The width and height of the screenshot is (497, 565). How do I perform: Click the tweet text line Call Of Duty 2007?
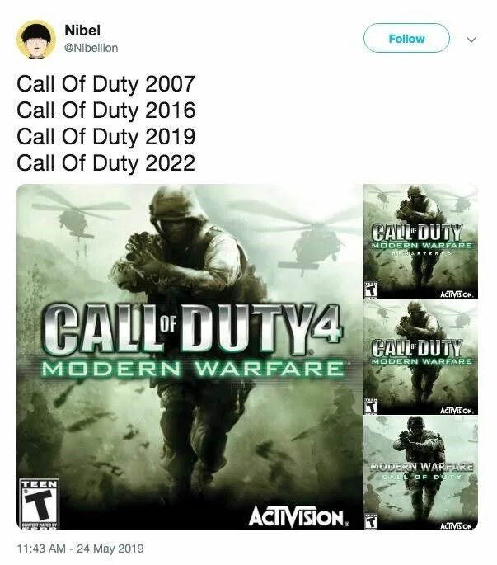pos(105,84)
